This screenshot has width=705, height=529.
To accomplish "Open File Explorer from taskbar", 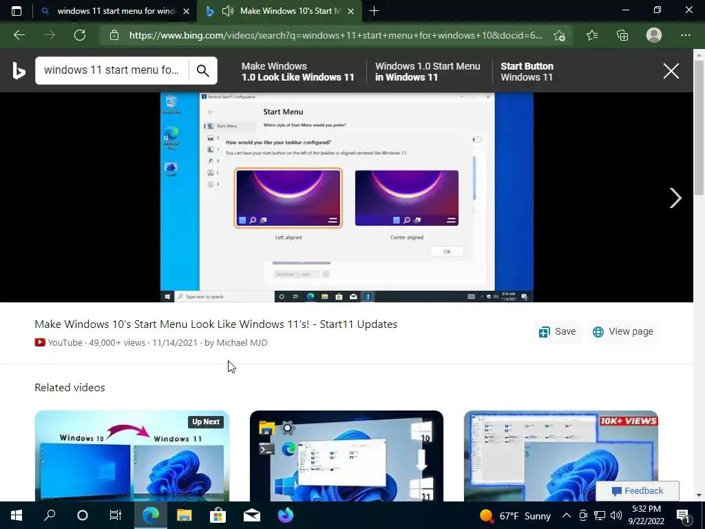I will point(184,515).
